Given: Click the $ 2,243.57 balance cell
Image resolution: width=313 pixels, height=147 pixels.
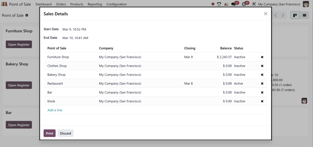Looking at the screenshot, I should coord(224,57).
